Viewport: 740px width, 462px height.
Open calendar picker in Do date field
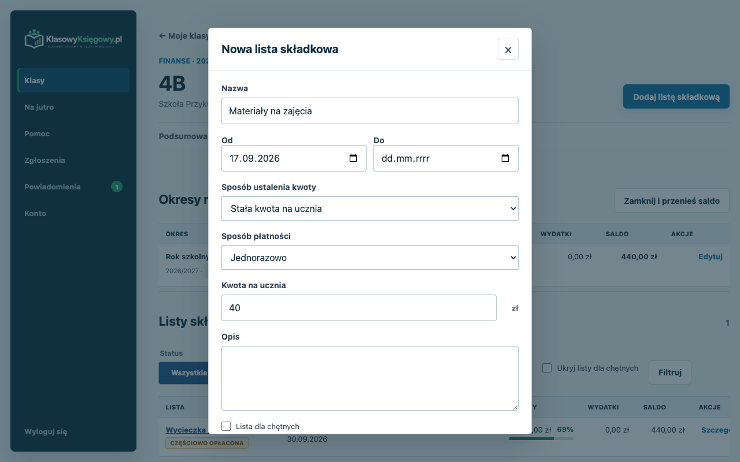click(x=505, y=158)
